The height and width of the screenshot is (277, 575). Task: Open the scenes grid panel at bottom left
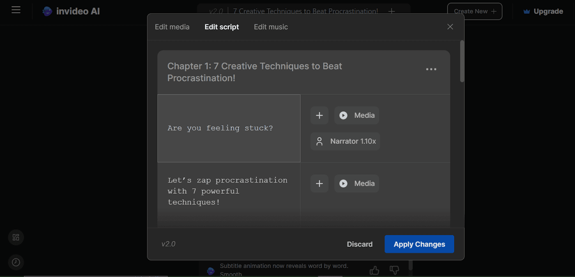click(16, 237)
